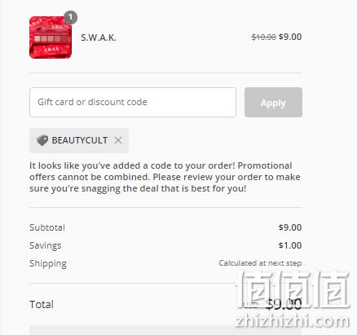Click the Total label
The height and width of the screenshot is (335, 357).
coord(42,304)
